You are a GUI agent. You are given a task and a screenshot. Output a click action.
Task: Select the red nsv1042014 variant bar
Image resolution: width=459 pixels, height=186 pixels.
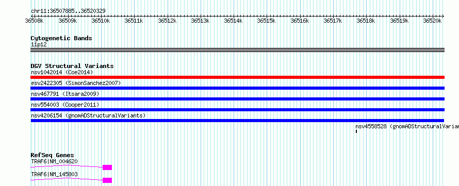coord(237,77)
